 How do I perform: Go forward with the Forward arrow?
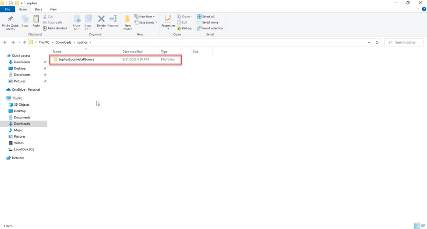[x=13, y=42]
